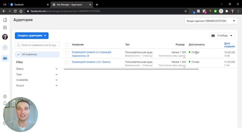The width and height of the screenshot is (242, 136).
Task: Check the box for БС Принса audience
Action: point(67,62)
